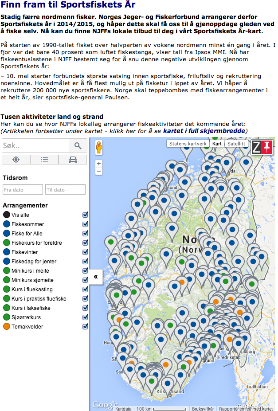The height and width of the screenshot is (411, 278).
Task: Click the Vis alle label
Action: [20, 215]
